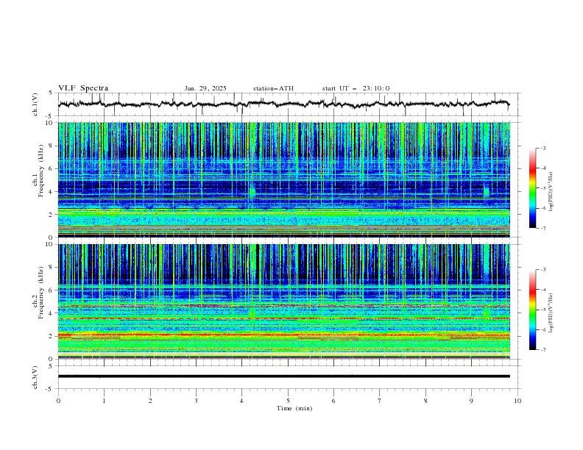Click time axis tick label "2"
This screenshot has height=450, width=583.
[x=150, y=401]
